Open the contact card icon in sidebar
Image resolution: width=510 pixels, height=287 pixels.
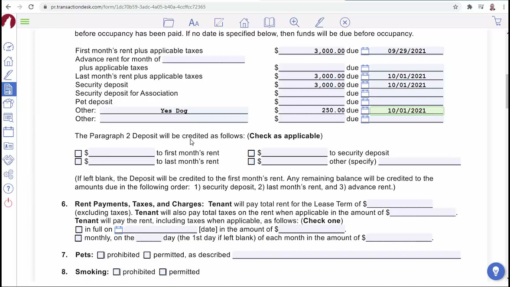(x=8, y=146)
